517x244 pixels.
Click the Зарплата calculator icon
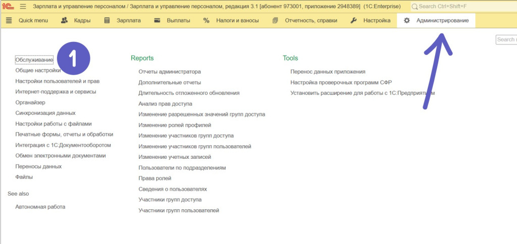click(x=107, y=21)
